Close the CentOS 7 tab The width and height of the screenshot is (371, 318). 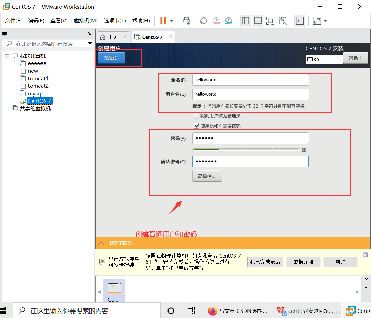pos(170,37)
